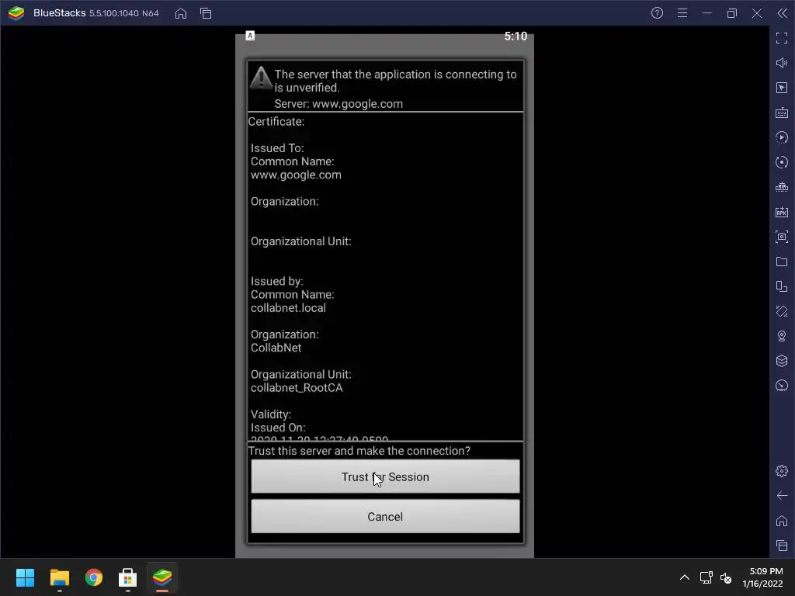The width and height of the screenshot is (795, 596).
Task: Click the Organization value CollabNet
Action: 276,348
